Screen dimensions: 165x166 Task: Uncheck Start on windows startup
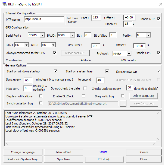[x=55, y=71]
